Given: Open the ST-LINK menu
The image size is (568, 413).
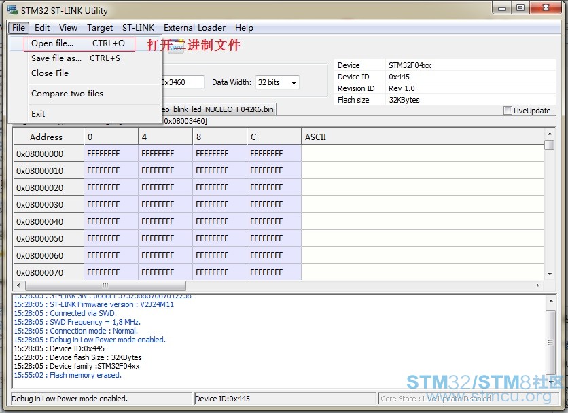Looking at the screenshot, I should (138, 28).
